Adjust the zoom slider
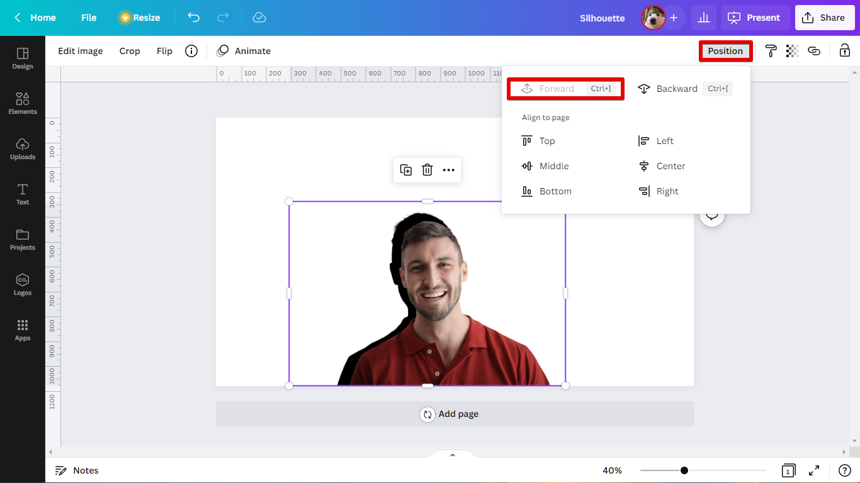This screenshot has width=860, height=483. tap(684, 470)
